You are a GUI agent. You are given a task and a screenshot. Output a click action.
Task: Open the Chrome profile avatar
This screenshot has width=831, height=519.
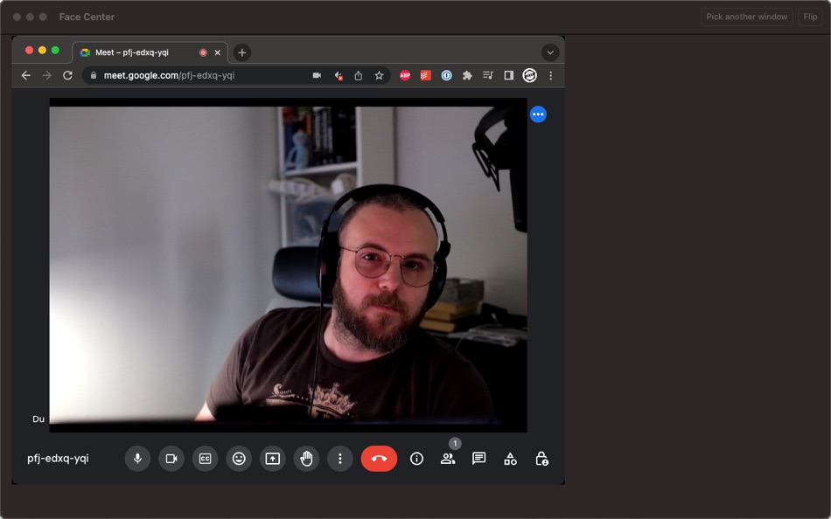[x=529, y=76]
